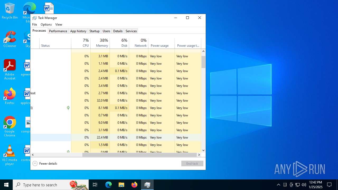
Task: Sort processes by the CPU column header
Action: coord(81,43)
